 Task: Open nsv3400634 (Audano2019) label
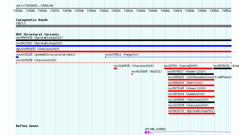pos(186,94)
